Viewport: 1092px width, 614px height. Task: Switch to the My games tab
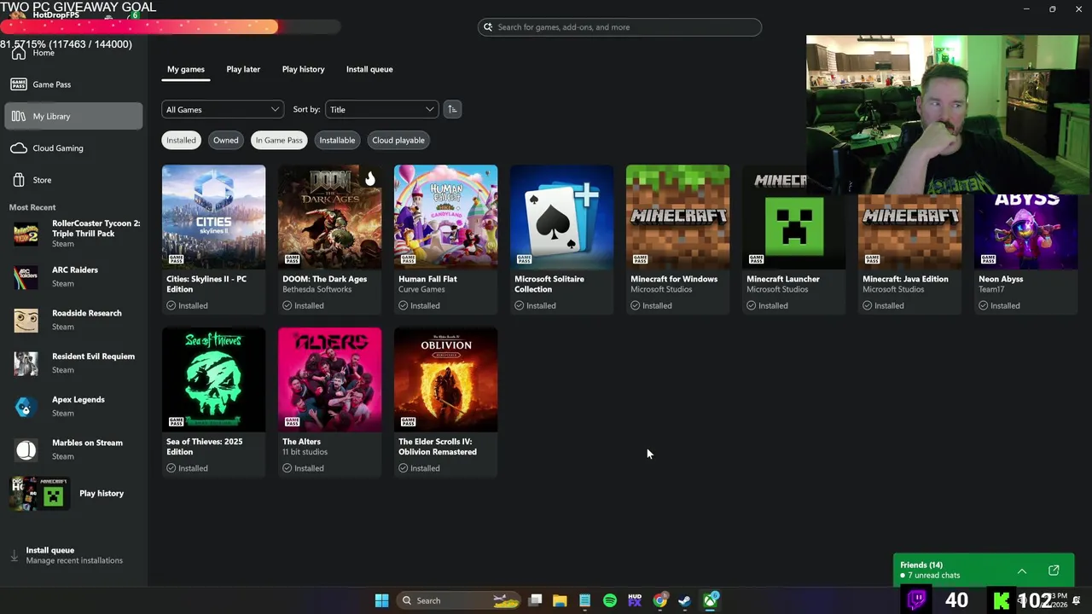[186, 69]
